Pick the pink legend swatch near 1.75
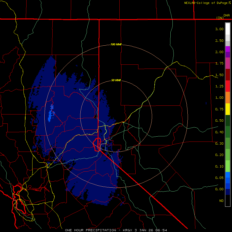Screen dimensions: 232x232 (228, 63)
